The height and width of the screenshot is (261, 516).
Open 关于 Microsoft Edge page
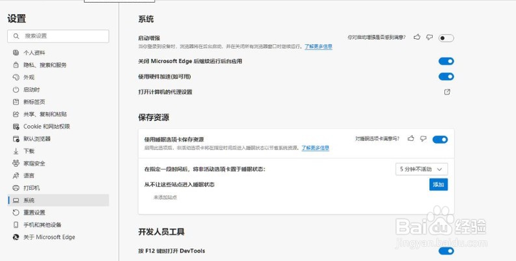pyautogui.click(x=59, y=237)
